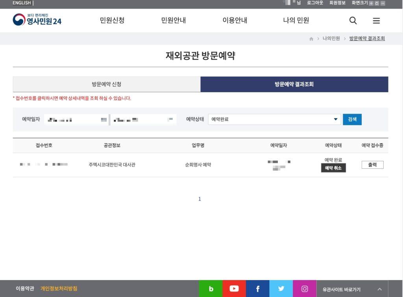Click the 예약 완료 status text
The width and height of the screenshot is (403, 297).
tap(333, 160)
